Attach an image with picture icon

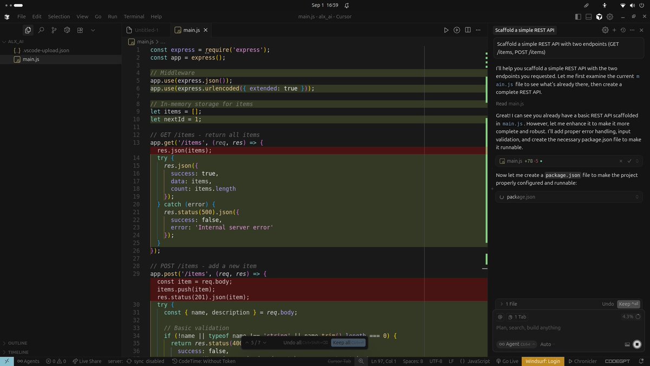627,344
